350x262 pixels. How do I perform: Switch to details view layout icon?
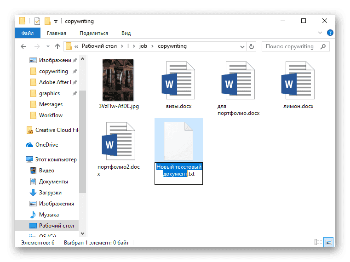(318, 242)
